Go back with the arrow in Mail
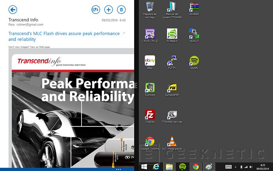 tap(13, 10)
